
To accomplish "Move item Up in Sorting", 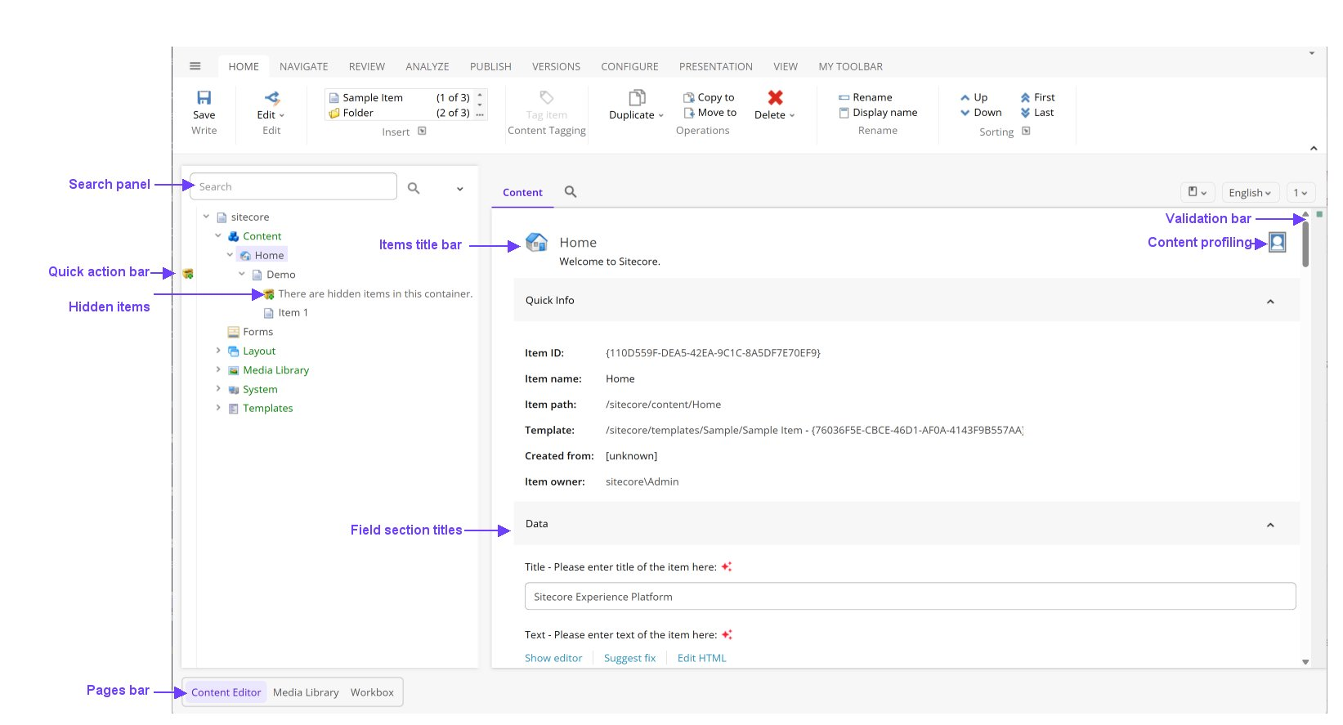I will coord(974,97).
